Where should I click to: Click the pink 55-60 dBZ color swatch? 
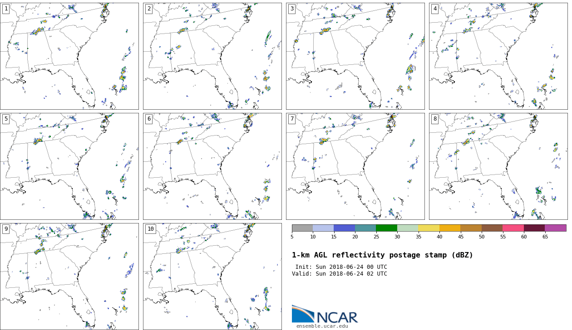point(513,228)
